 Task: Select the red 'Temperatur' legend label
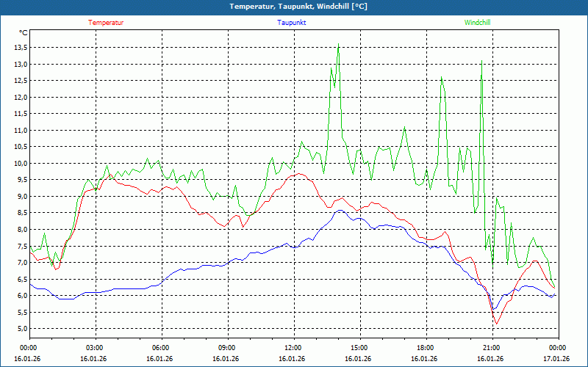pos(106,23)
